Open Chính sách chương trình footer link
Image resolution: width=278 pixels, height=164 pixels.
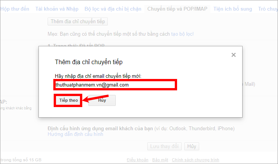195,160
